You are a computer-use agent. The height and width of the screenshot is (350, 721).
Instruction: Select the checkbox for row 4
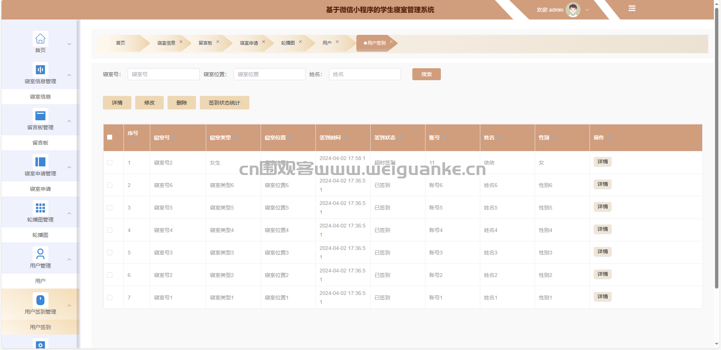[x=110, y=230]
